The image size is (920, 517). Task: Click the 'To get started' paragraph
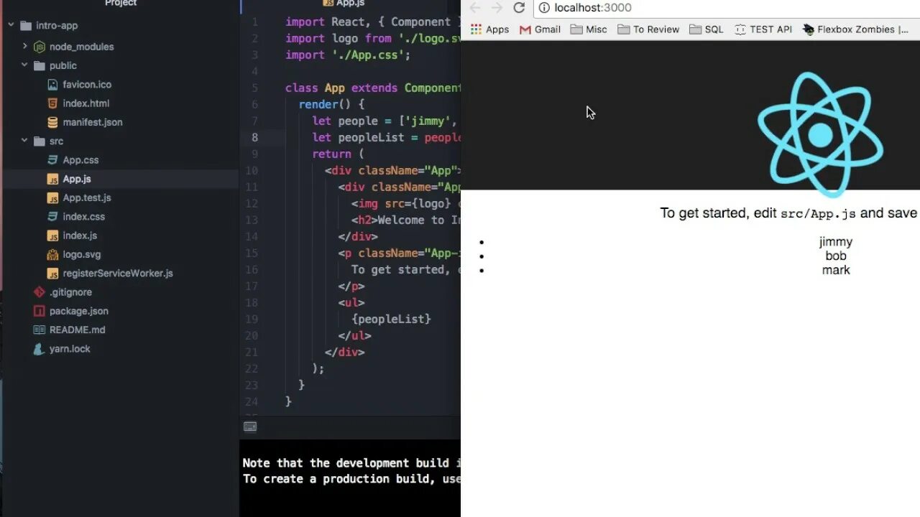point(789,213)
